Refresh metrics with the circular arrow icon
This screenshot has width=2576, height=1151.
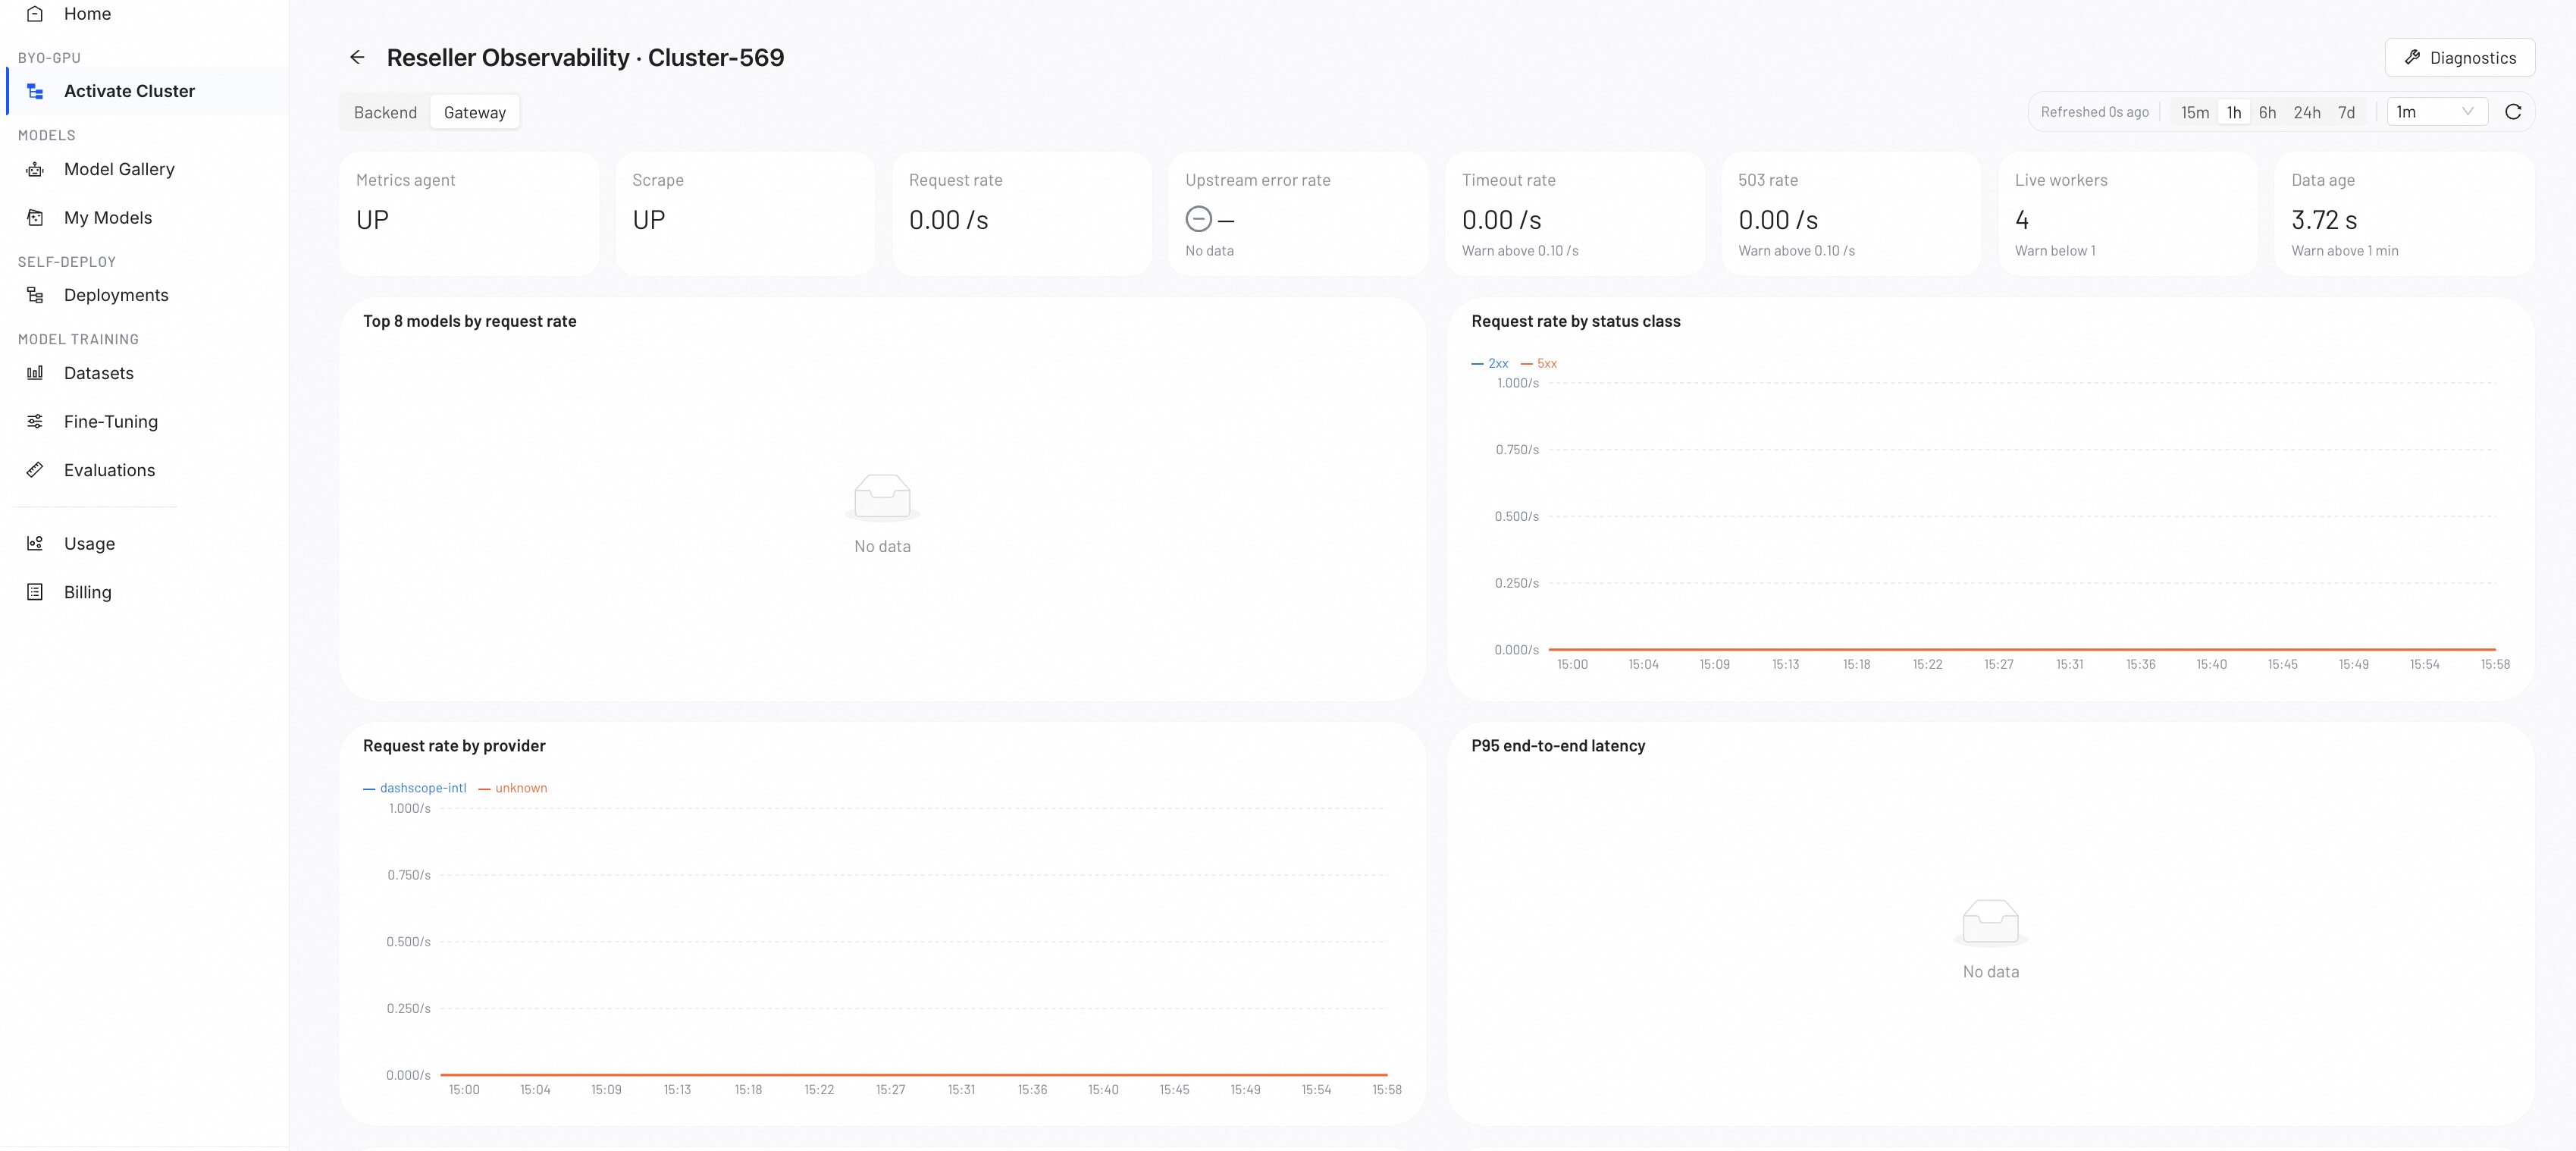tap(2513, 112)
